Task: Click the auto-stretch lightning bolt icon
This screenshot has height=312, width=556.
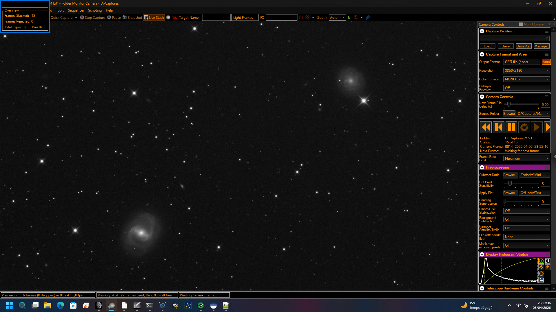Action: [541, 267]
